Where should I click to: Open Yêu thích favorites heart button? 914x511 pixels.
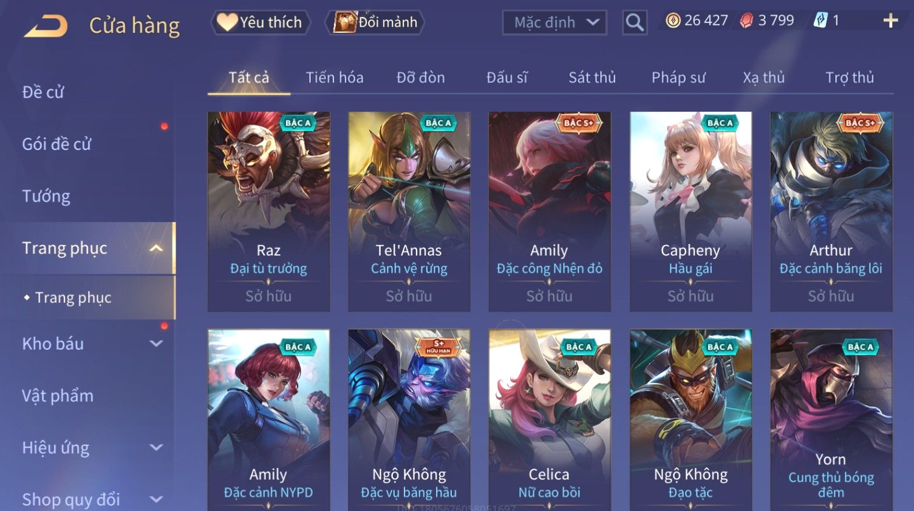(261, 22)
